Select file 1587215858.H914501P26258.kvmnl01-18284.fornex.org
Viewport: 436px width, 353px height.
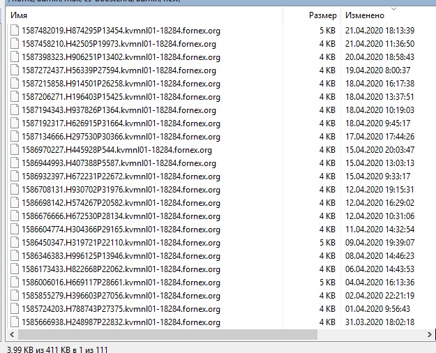click(x=121, y=84)
